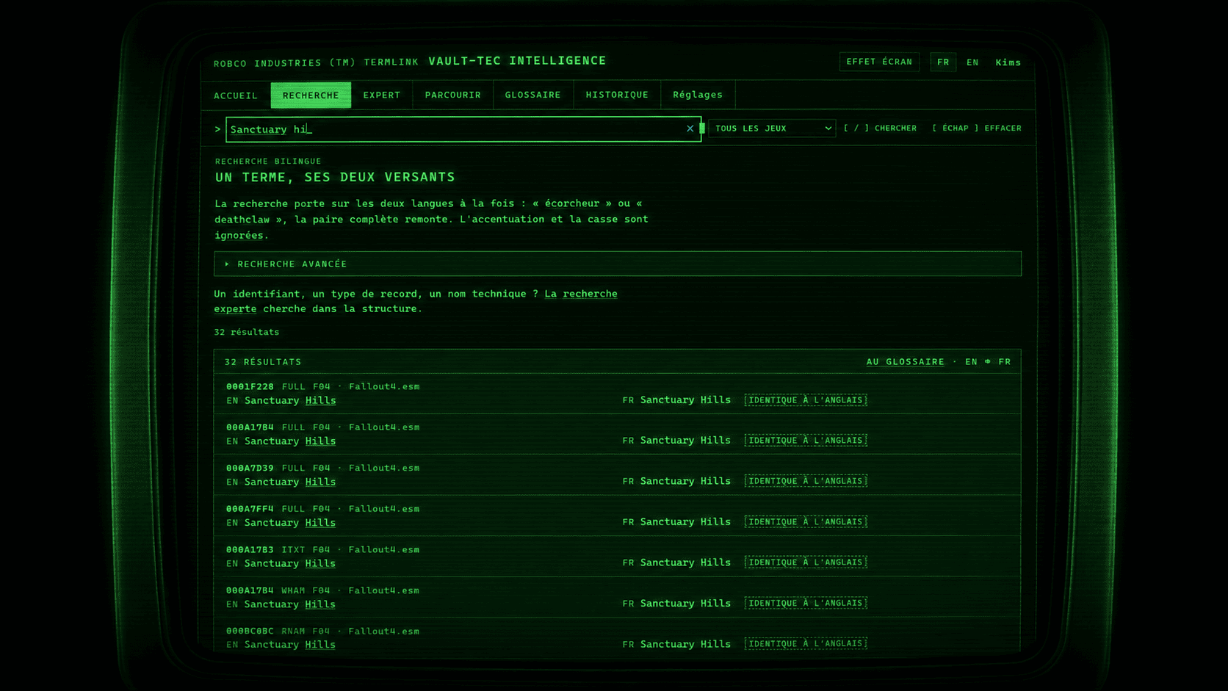Select record ID 000A17B3

point(250,549)
